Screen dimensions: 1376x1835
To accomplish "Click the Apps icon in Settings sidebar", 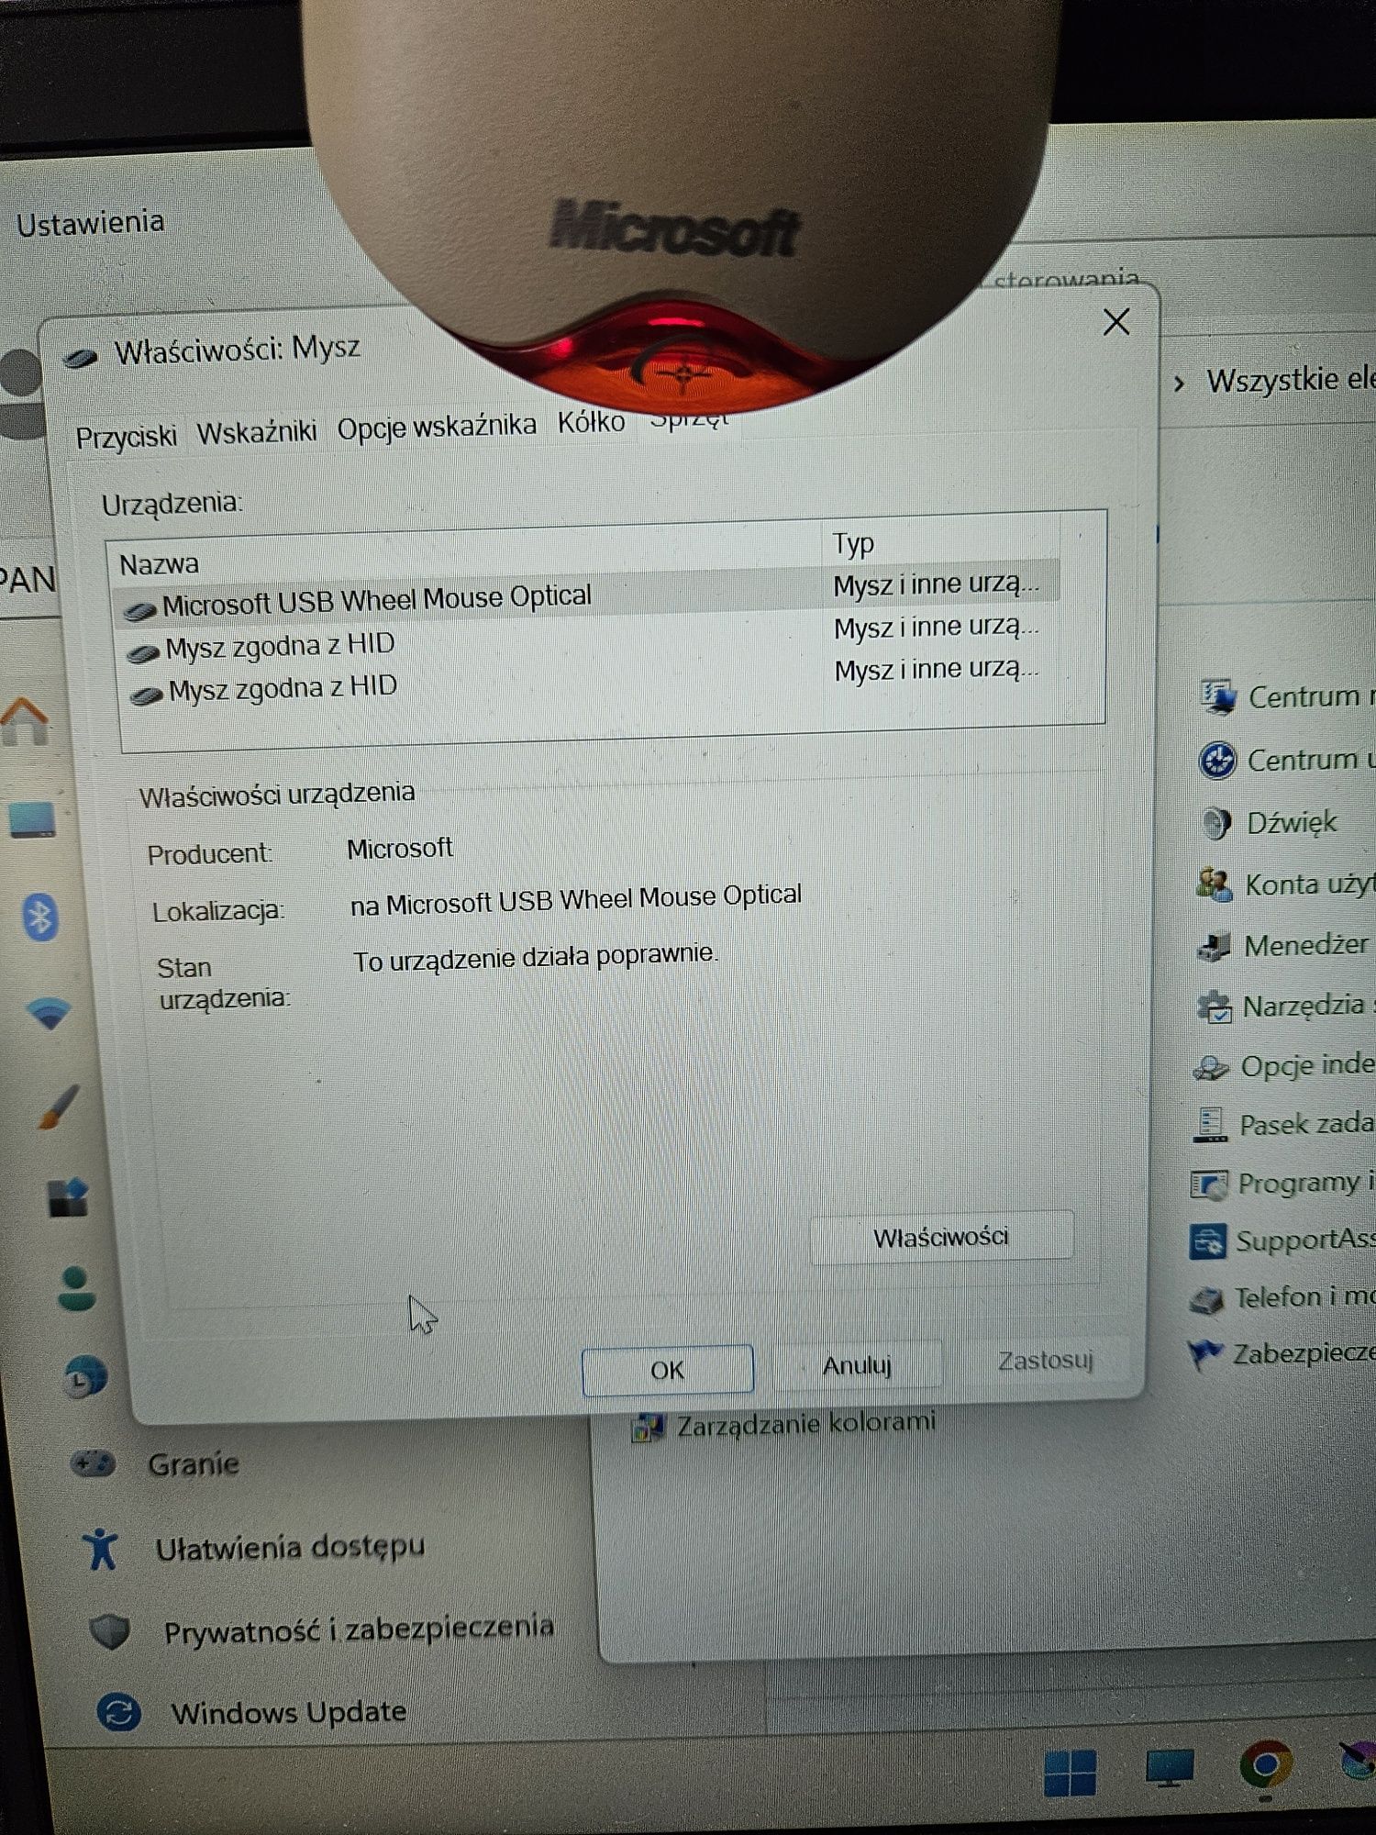I will click(68, 1196).
